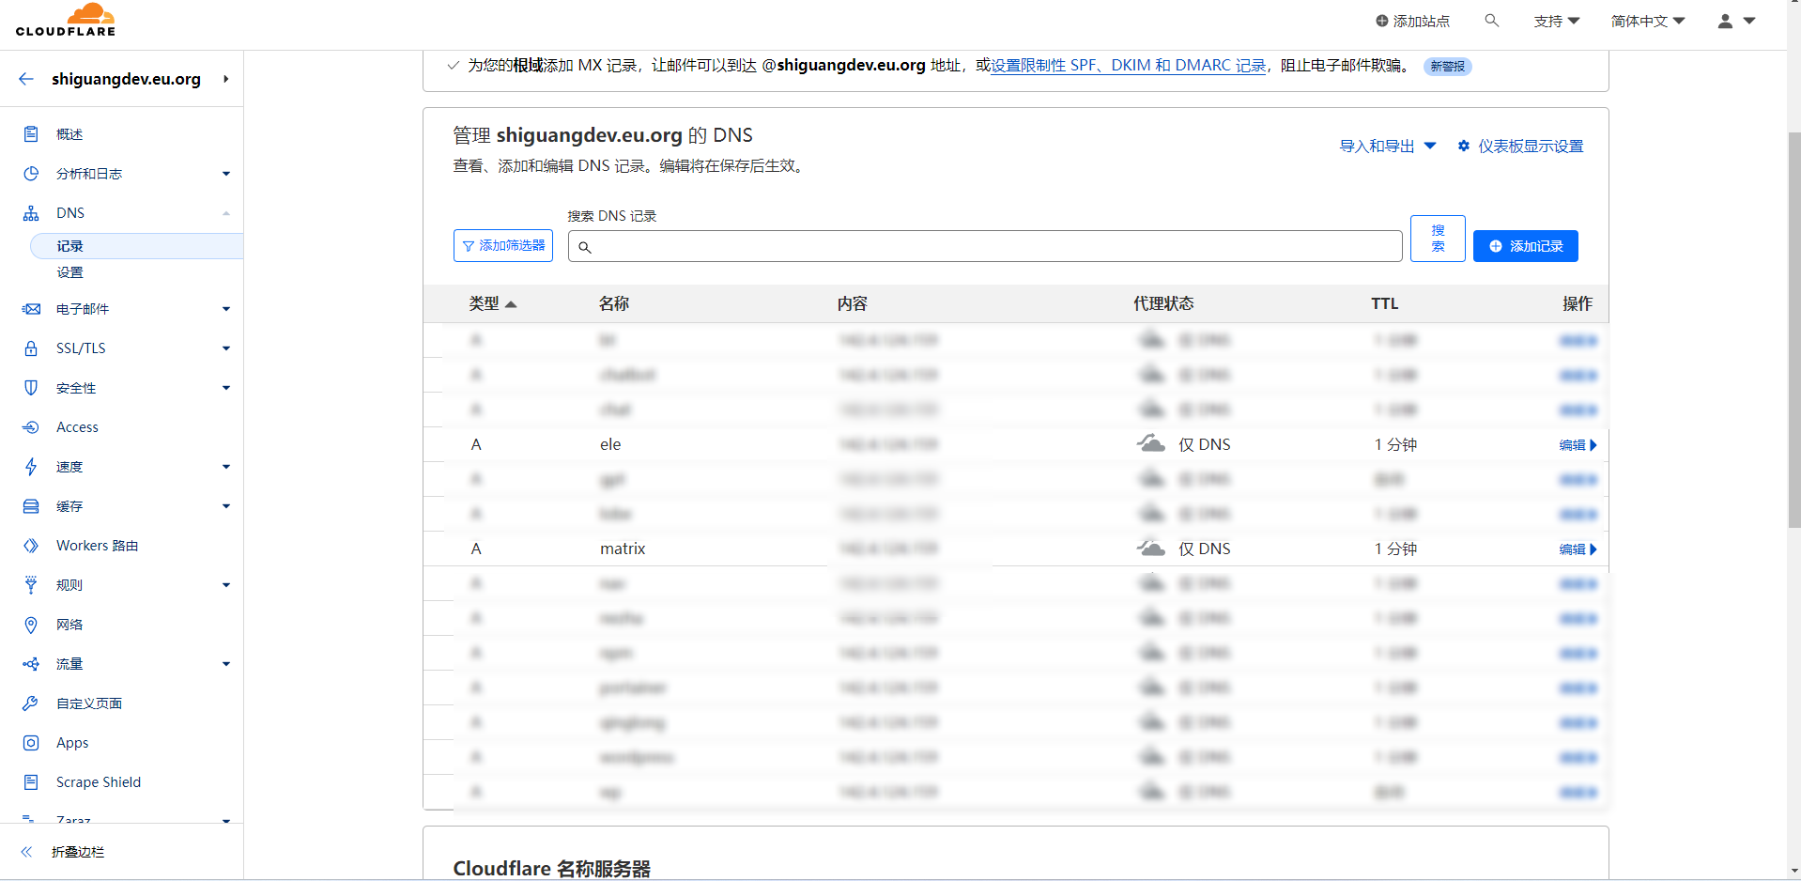
Task: Click the 电子邮件 envelope icon
Action: click(31, 309)
